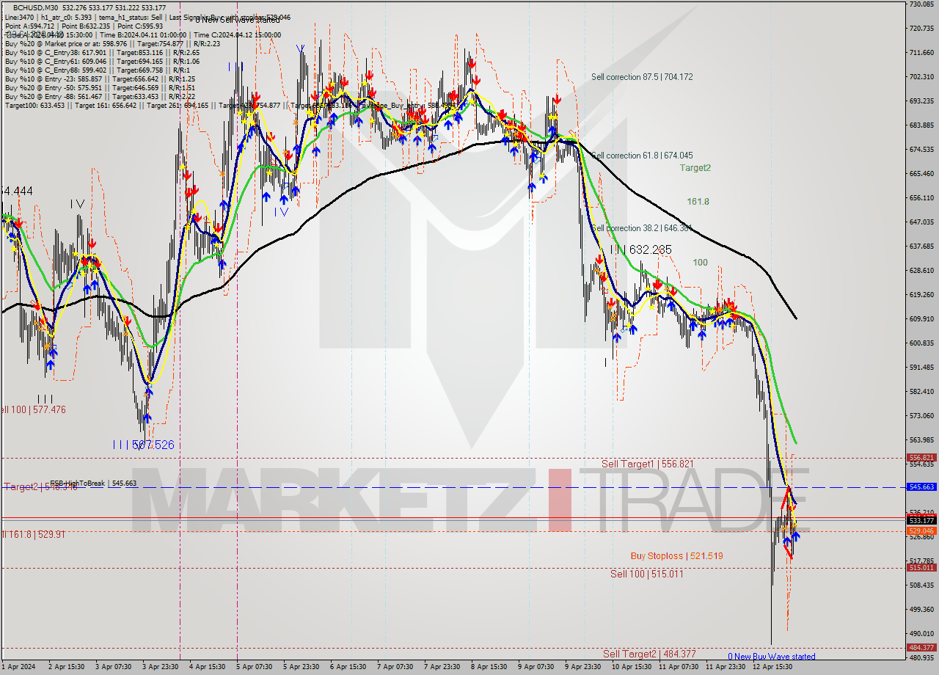Select the 'Buy %10 @ C_Entry61: 609.046' line
The image size is (939, 675).
click(x=102, y=62)
